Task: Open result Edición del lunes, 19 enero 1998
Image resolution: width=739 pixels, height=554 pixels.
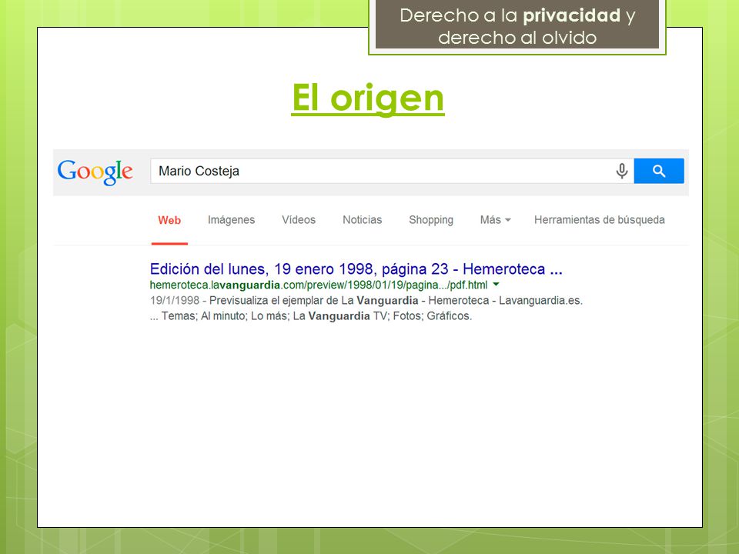Action: [356, 269]
